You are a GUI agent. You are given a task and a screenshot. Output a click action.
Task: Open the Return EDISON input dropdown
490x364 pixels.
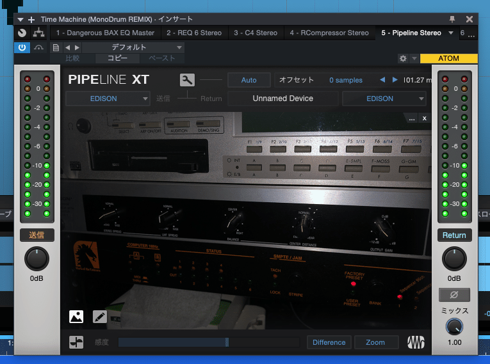pos(384,99)
